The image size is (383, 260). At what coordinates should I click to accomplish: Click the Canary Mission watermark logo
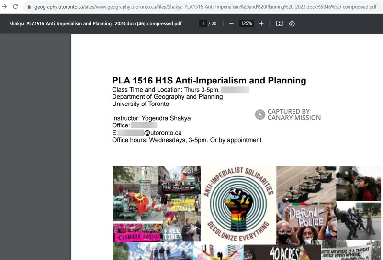(x=260, y=114)
